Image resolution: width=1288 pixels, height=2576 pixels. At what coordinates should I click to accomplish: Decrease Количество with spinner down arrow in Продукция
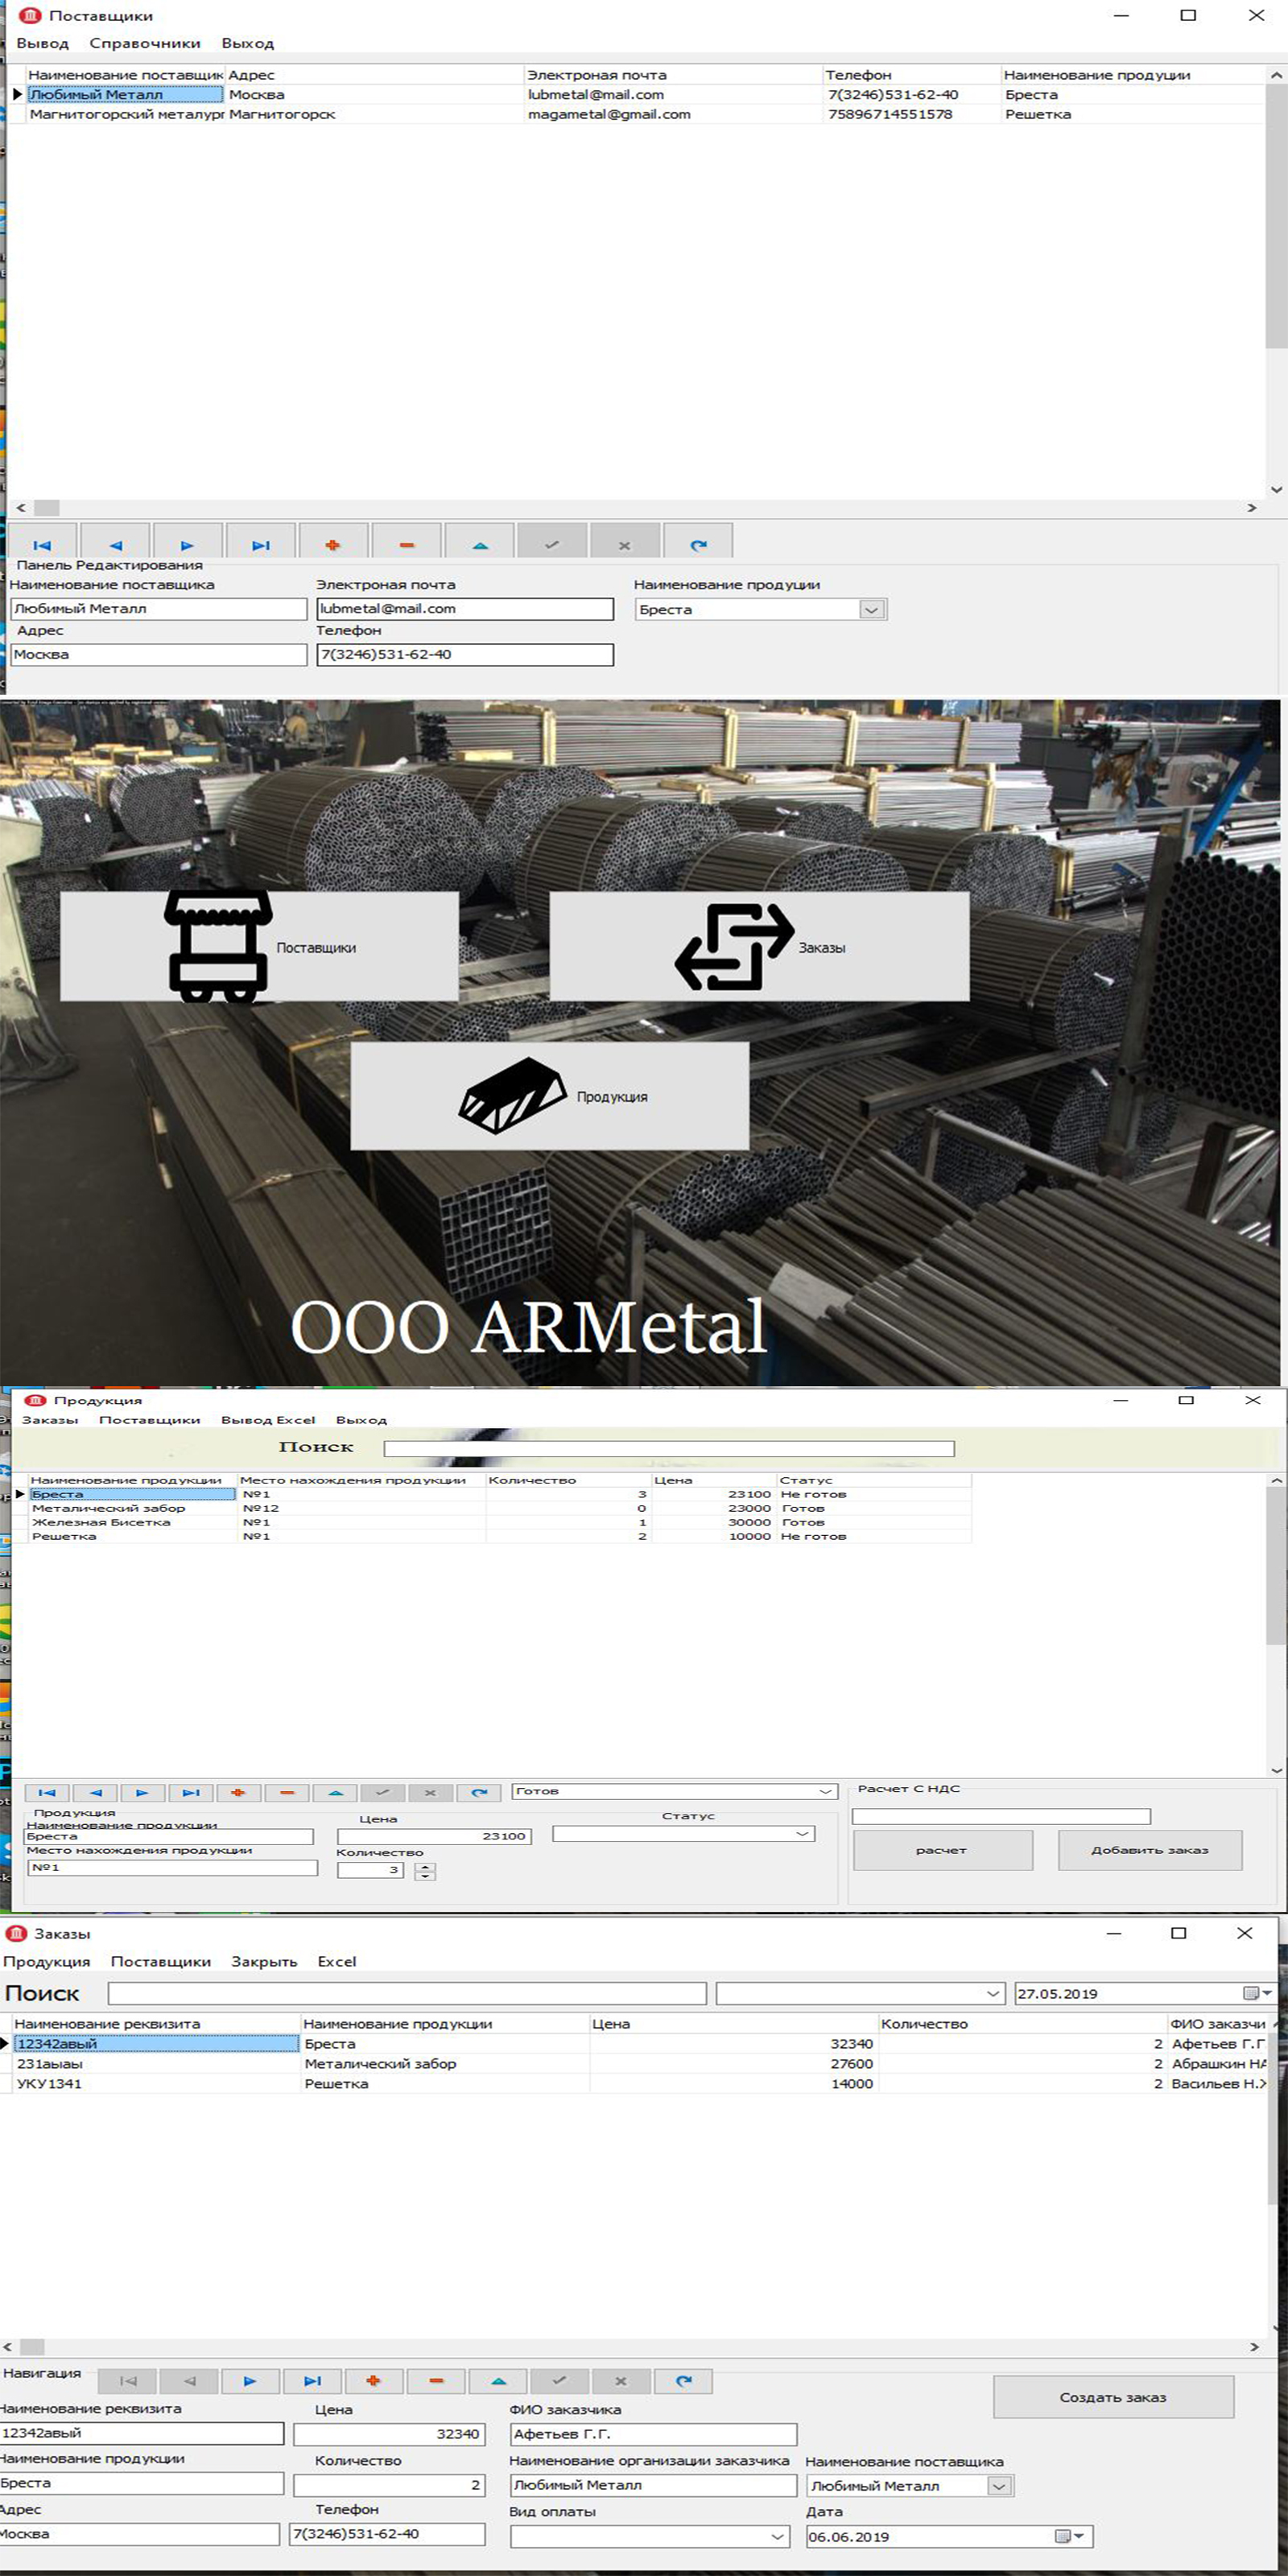(425, 1876)
